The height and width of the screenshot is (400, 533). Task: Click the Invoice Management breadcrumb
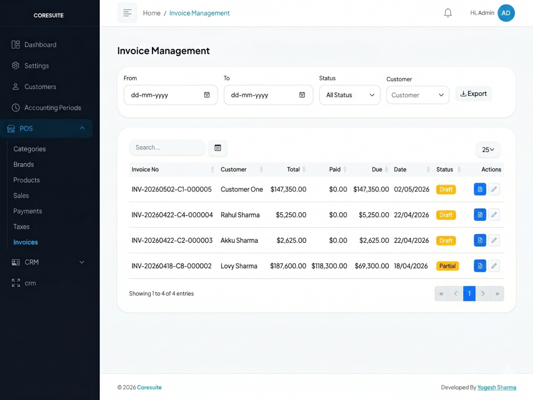[199, 13]
